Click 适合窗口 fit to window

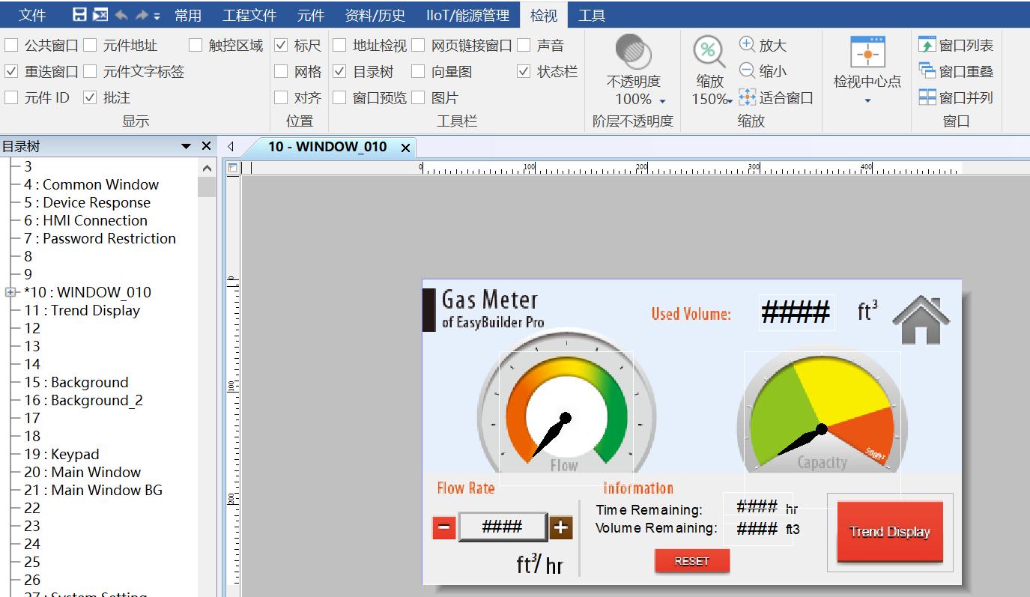coord(776,97)
